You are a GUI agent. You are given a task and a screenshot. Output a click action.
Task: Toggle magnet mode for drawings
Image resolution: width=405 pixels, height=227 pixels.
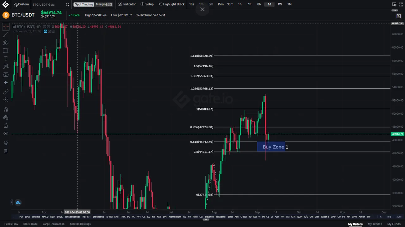coord(6,109)
